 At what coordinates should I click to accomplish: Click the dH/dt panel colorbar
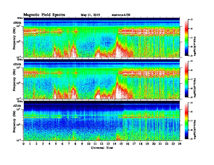(186, 38)
